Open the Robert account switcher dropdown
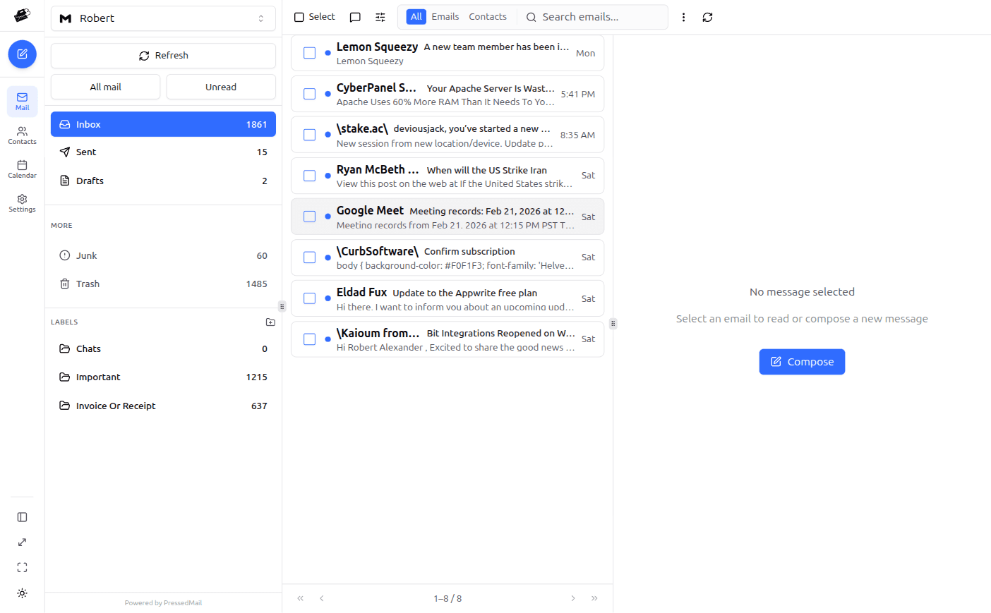Image resolution: width=991 pixels, height=613 pixels. pos(162,18)
